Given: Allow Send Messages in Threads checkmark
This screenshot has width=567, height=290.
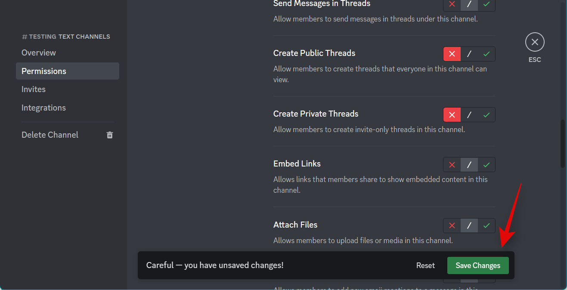Looking at the screenshot, I should click(486, 4).
